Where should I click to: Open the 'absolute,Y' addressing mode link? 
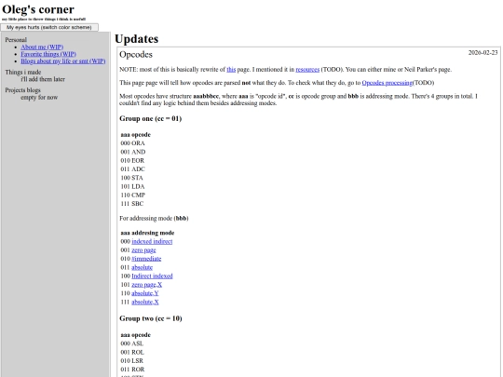[x=145, y=293]
